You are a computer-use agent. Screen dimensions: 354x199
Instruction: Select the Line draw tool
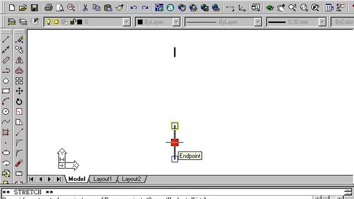[x=6, y=39]
